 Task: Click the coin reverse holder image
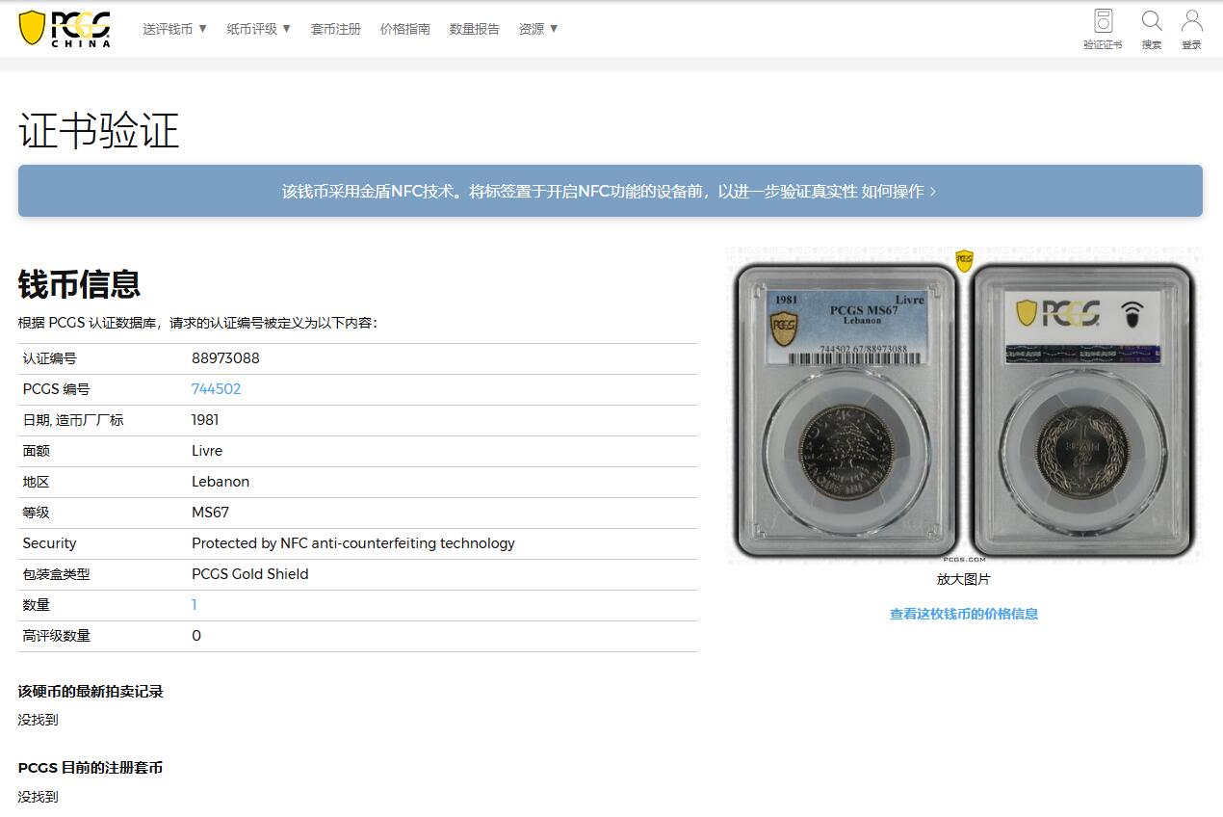[x=1082, y=411]
